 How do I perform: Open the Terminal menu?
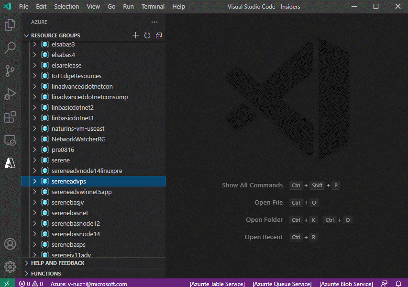[x=153, y=7]
